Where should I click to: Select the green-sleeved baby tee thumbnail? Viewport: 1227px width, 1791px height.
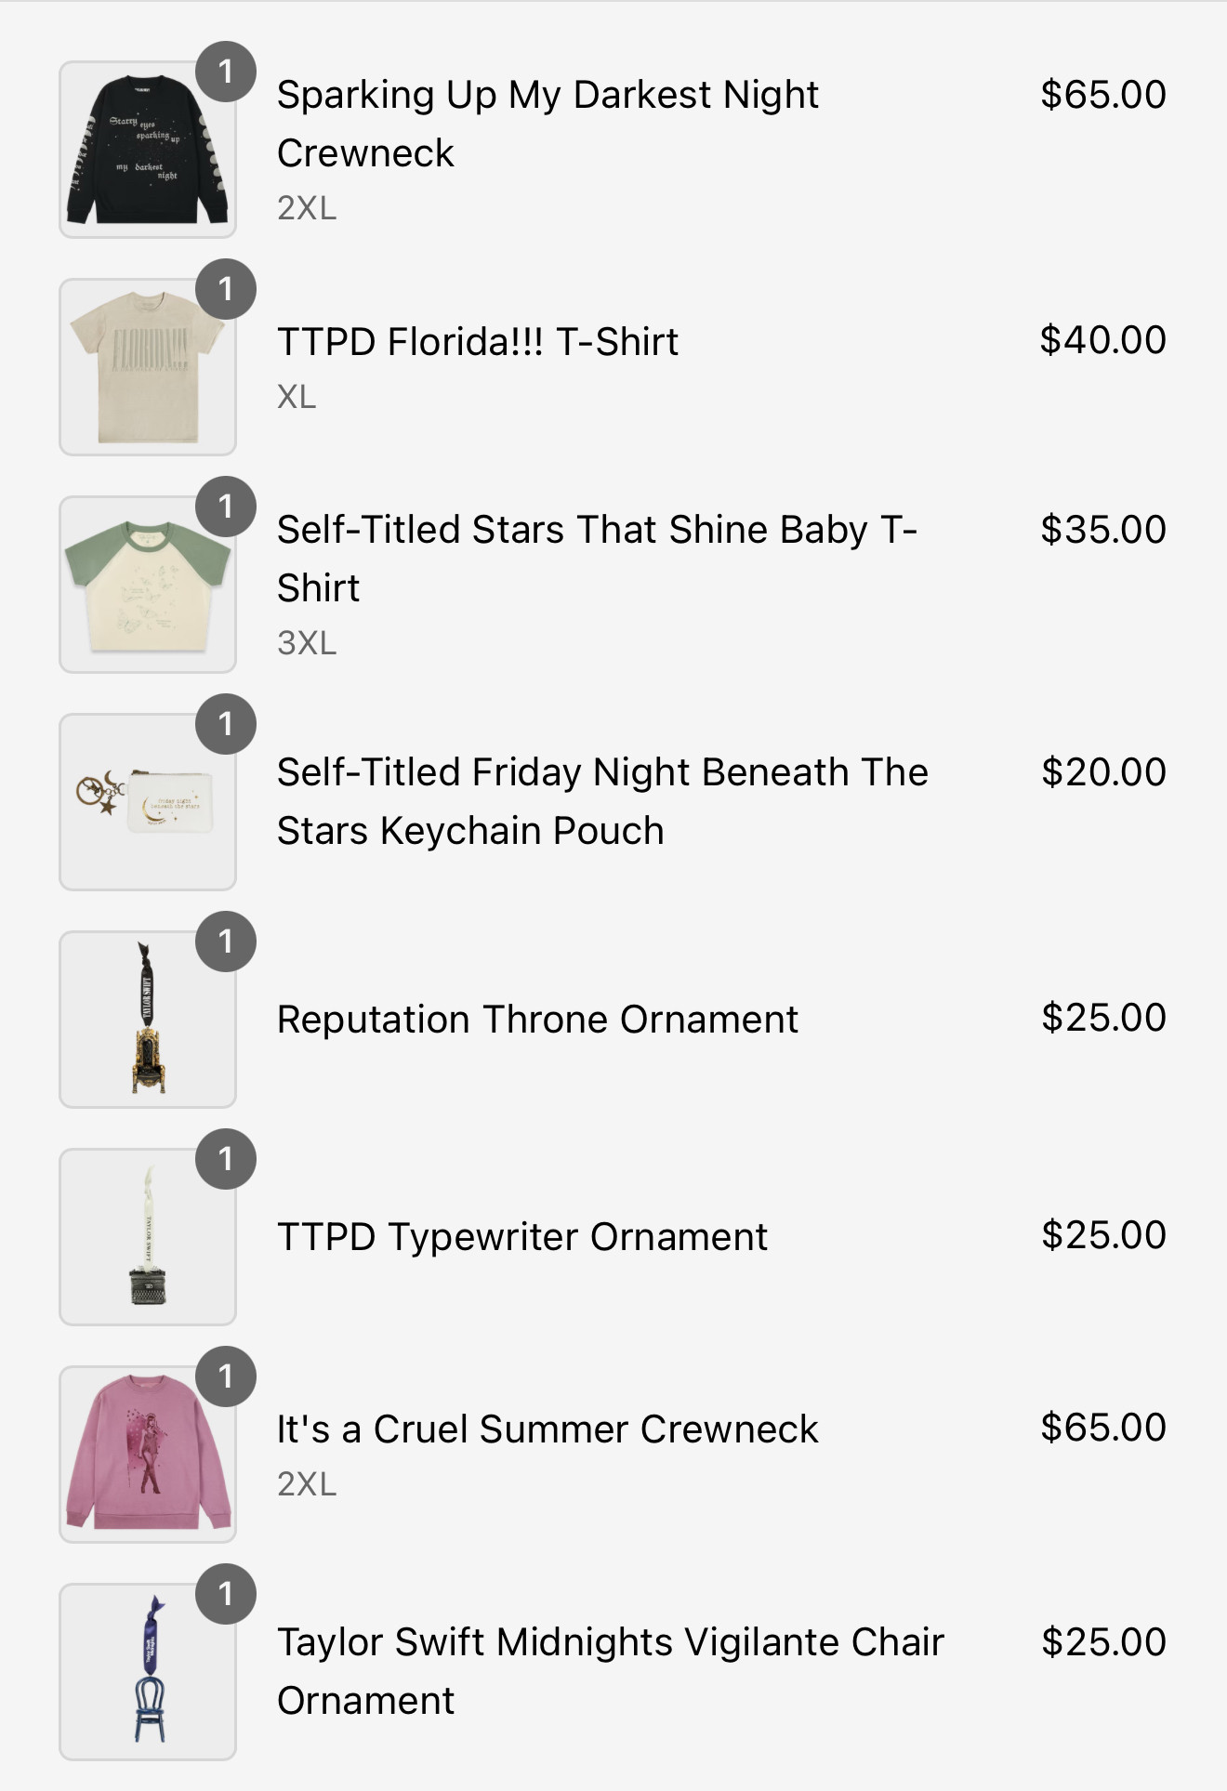point(148,585)
